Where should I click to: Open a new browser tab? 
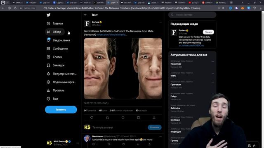(x=231, y=2)
